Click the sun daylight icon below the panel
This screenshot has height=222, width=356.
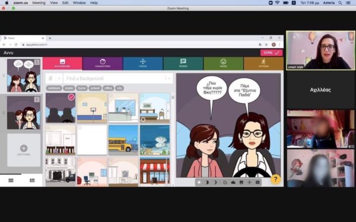pyautogui.click(x=199, y=182)
